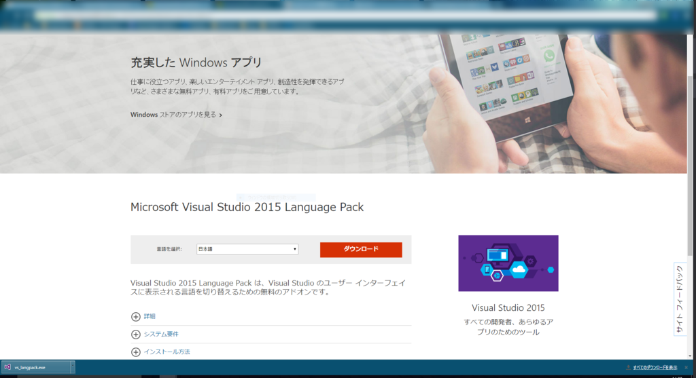Open the vs_langpack.exe download options arrow
The height and width of the screenshot is (378, 696).
point(72,367)
